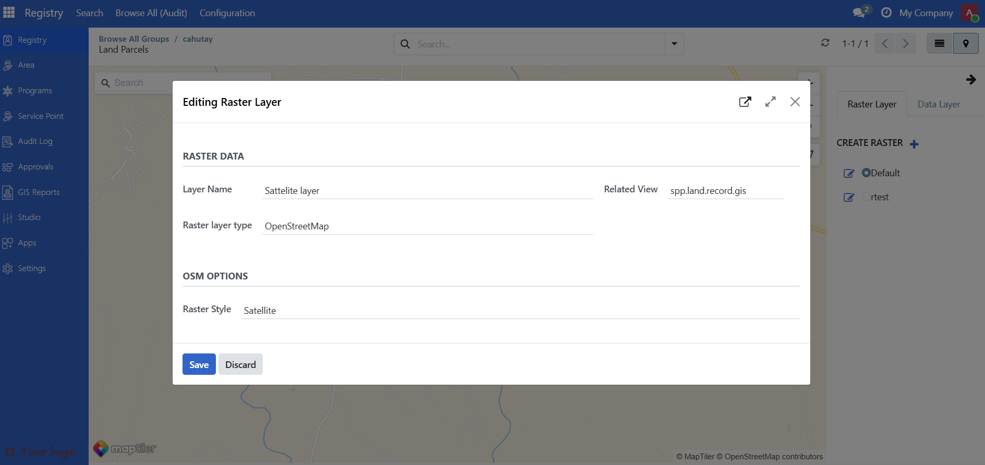
Task: Select the Default raster radio button
Action: (866, 173)
